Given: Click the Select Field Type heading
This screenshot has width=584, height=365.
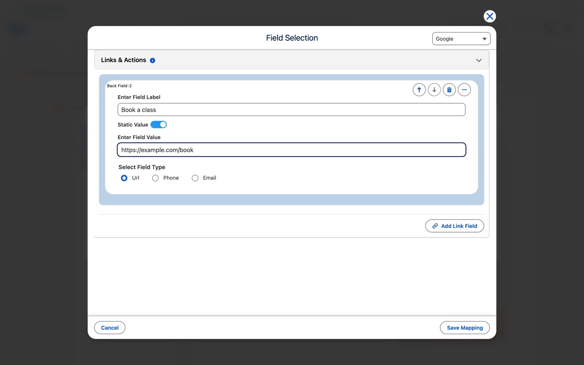Looking at the screenshot, I should click(x=142, y=167).
